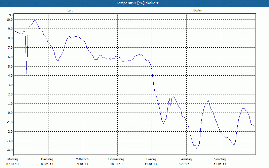Viewport: 269px width, 168px height.
Task: Click the 'Samstag' day label
Action: (x=186, y=159)
